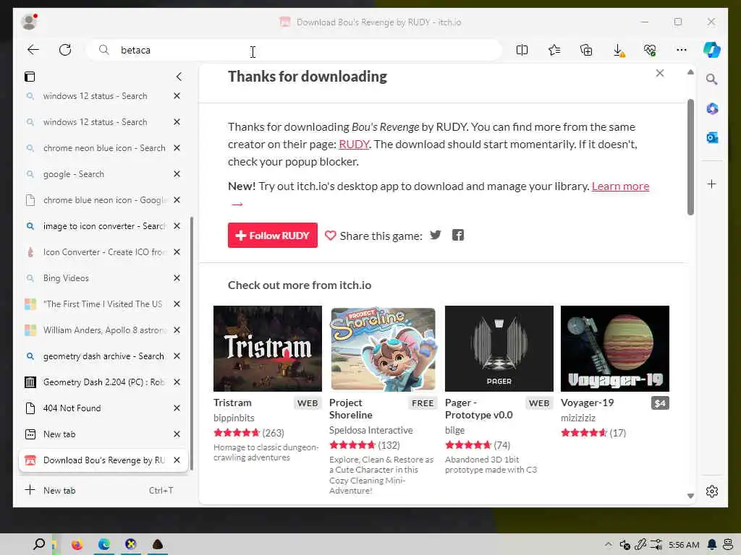
Task: Switch to Icon Converter Create ICO tab
Action: 104,252
